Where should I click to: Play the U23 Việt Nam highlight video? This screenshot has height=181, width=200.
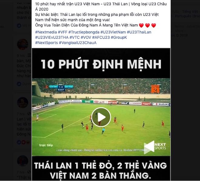(101, 117)
